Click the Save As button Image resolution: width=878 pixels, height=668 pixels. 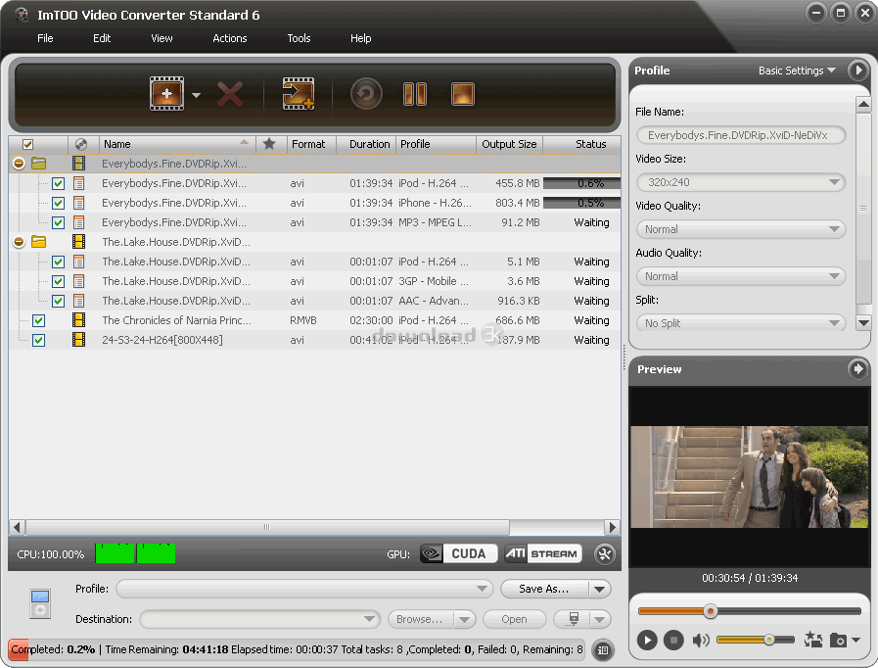tap(544, 589)
